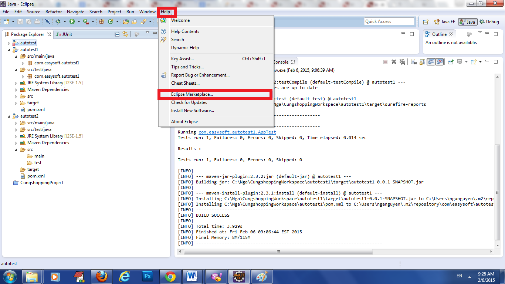Remove launch with the gray X console icon
The width and height of the screenshot is (505, 284).
[x=393, y=62]
